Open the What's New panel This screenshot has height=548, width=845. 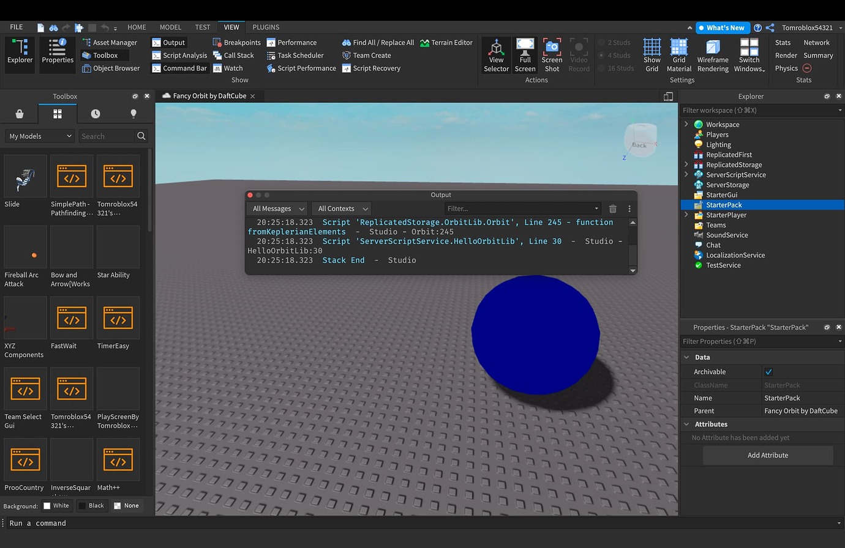[x=722, y=27]
